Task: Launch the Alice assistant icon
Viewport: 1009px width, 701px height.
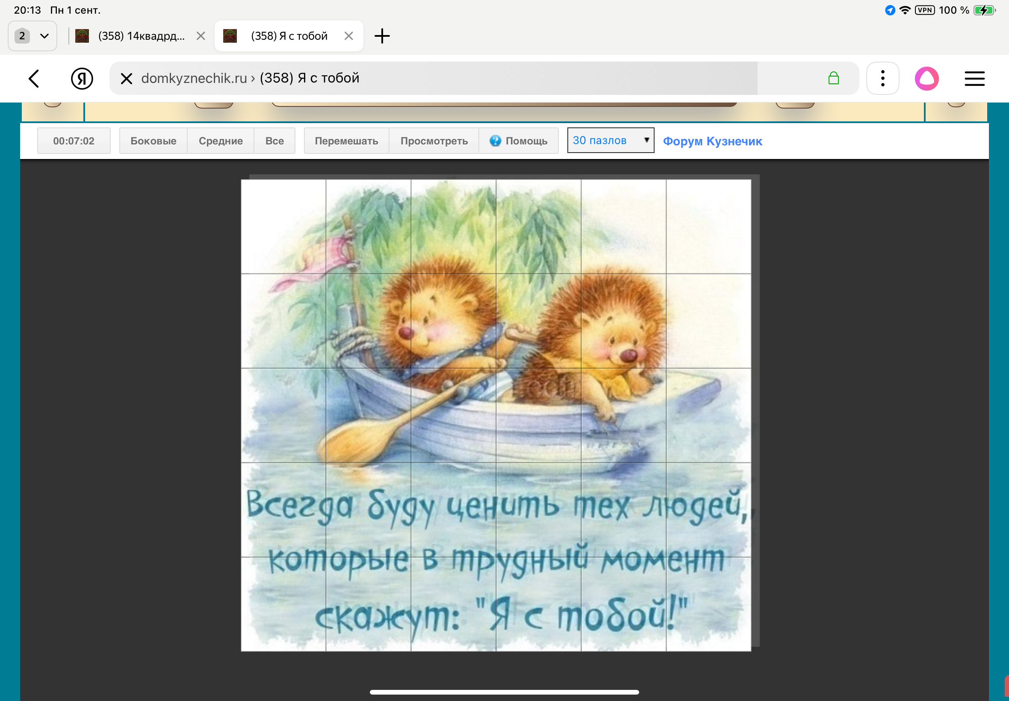Action: (926, 79)
